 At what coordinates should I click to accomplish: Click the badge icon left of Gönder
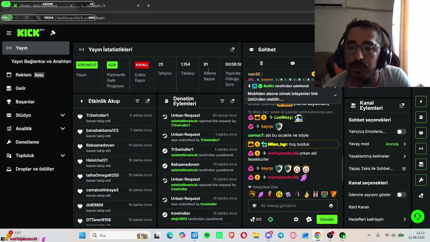[309, 219]
